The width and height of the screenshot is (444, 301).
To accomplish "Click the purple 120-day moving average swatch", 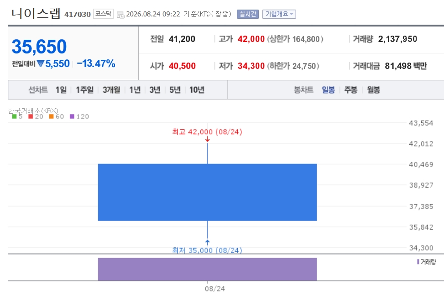I will tap(72, 116).
